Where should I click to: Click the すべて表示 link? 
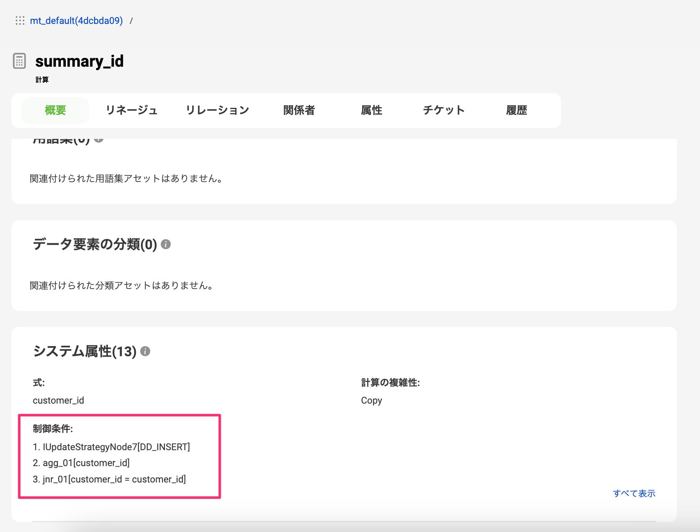(634, 493)
